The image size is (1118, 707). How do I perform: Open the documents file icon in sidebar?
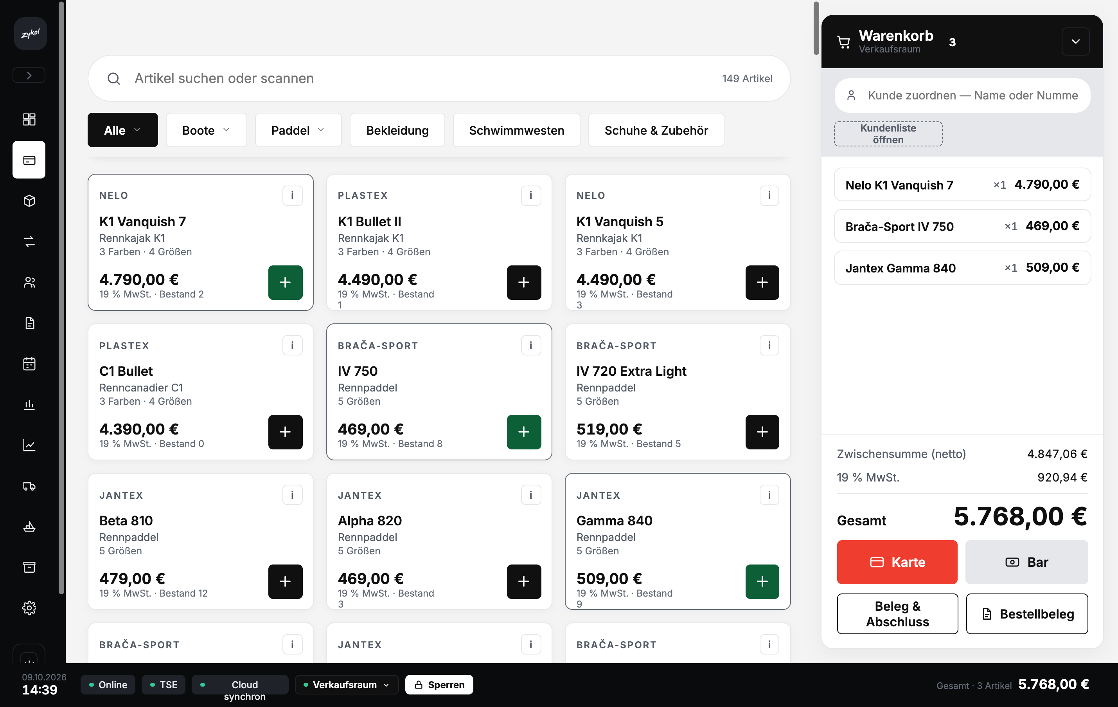pyautogui.click(x=29, y=323)
